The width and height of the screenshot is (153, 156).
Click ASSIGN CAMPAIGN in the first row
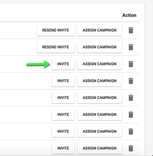[x=100, y=30]
